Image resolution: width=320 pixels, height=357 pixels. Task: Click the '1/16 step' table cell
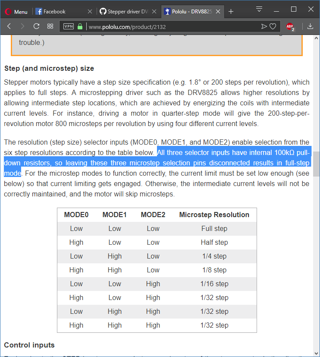click(214, 284)
